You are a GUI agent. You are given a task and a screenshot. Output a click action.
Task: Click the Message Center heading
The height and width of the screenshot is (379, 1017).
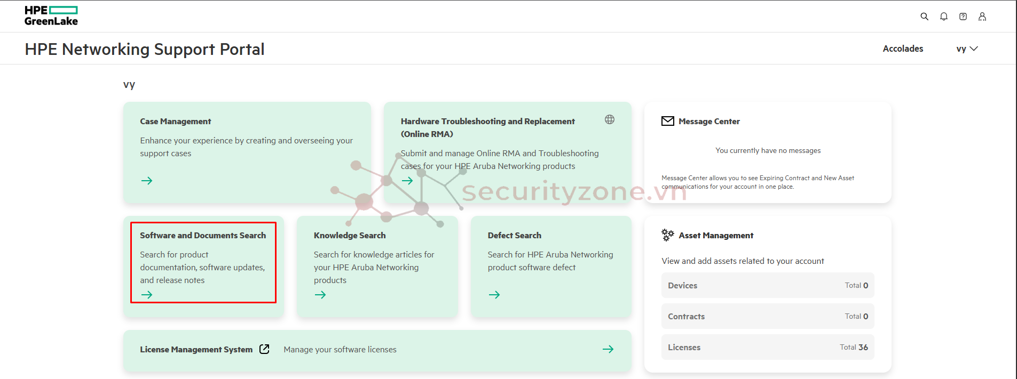(709, 122)
